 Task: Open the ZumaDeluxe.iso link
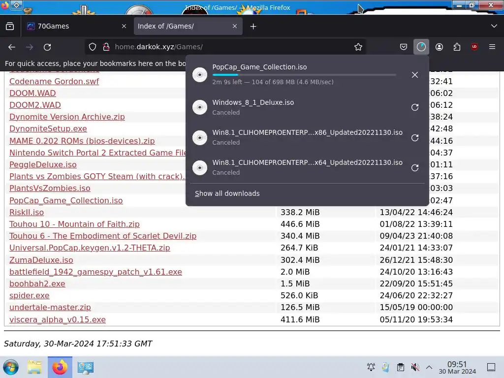point(41,260)
